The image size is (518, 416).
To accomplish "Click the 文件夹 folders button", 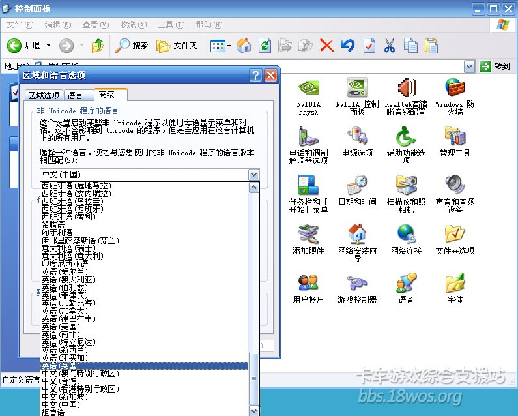I will 177,46.
